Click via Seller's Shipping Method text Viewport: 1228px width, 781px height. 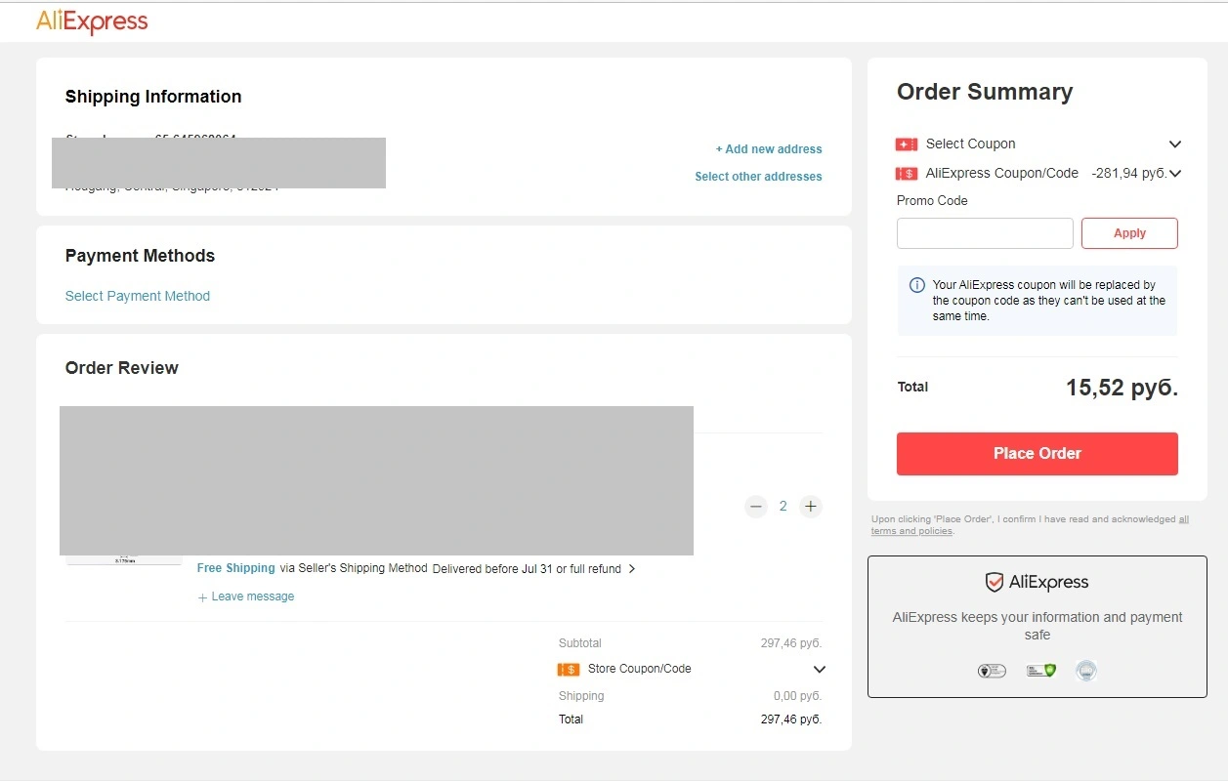click(354, 568)
